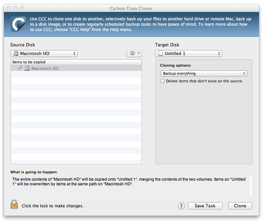Click the 'What is going to happen:' heading
264x221 pixels.
click(x=34, y=172)
